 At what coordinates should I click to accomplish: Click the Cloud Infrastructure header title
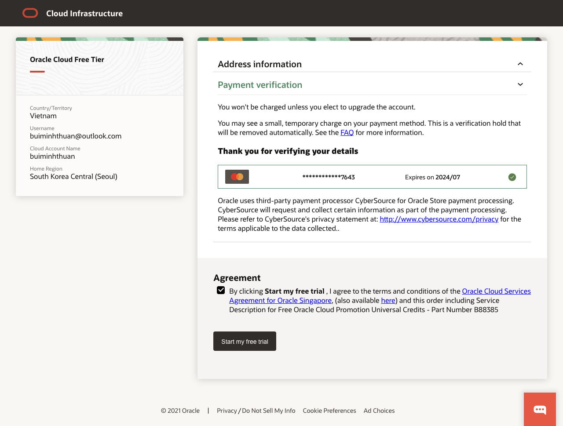point(84,14)
